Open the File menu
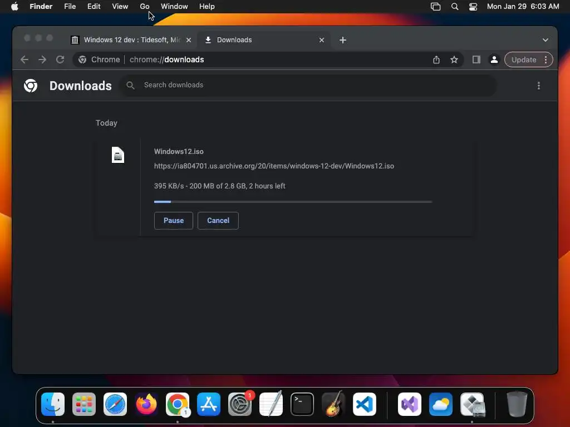The width and height of the screenshot is (570, 427). tap(70, 7)
